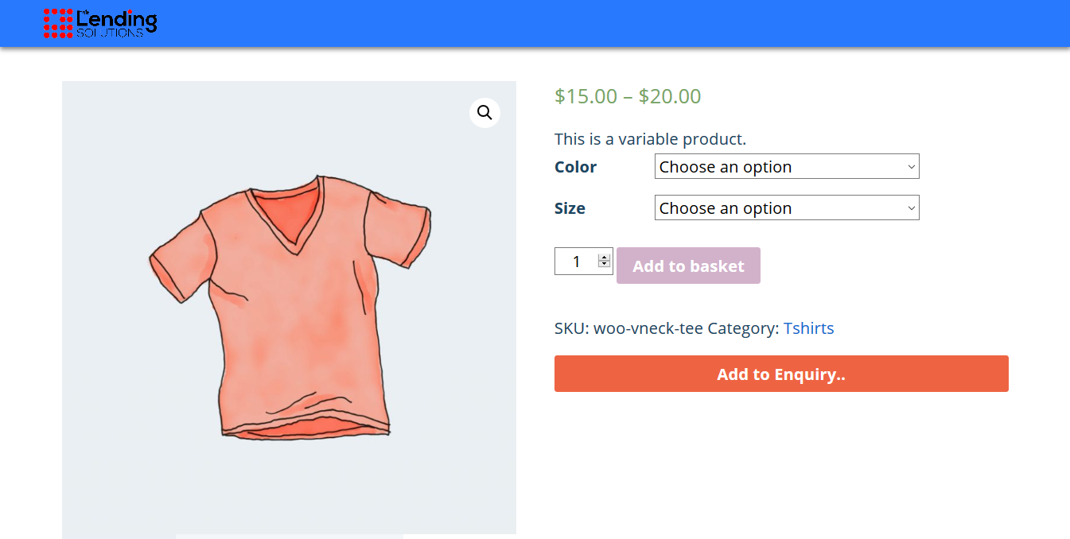Click the Color field label
This screenshot has width=1070, height=539.
575,167
